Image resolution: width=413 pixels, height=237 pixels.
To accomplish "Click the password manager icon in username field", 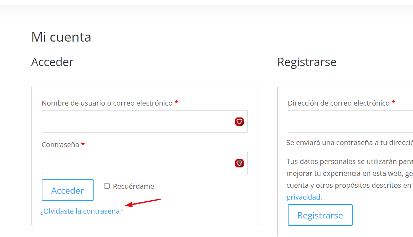I will point(239,122).
